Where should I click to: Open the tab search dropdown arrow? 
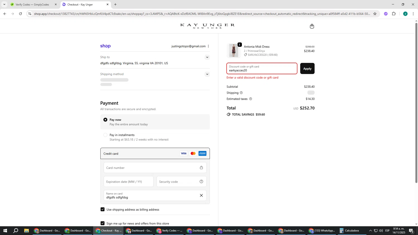tap(4, 4)
